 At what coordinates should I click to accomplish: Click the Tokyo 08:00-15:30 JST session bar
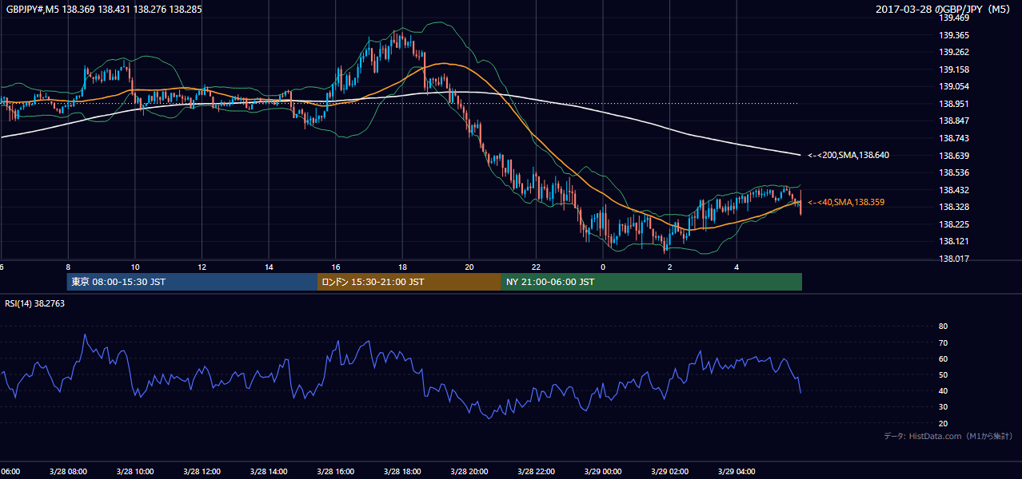(x=192, y=282)
